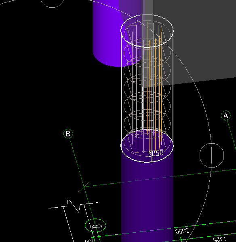This screenshot has width=236, height=242.
Task: Click rotated B marker inside green ellipse
Action: tap(97, 226)
